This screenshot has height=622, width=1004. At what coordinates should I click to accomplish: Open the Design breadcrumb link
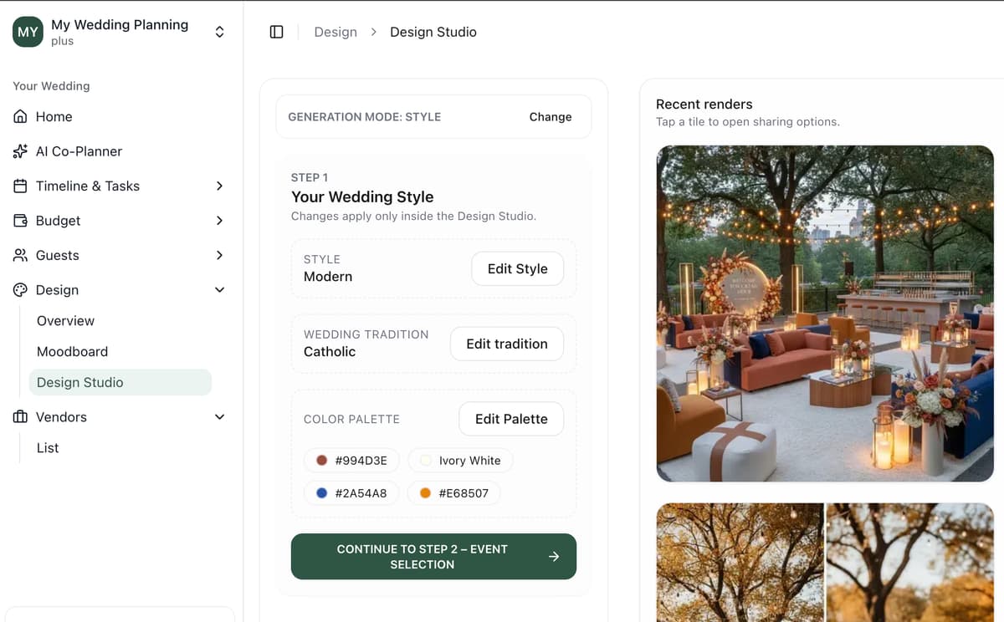coord(336,32)
